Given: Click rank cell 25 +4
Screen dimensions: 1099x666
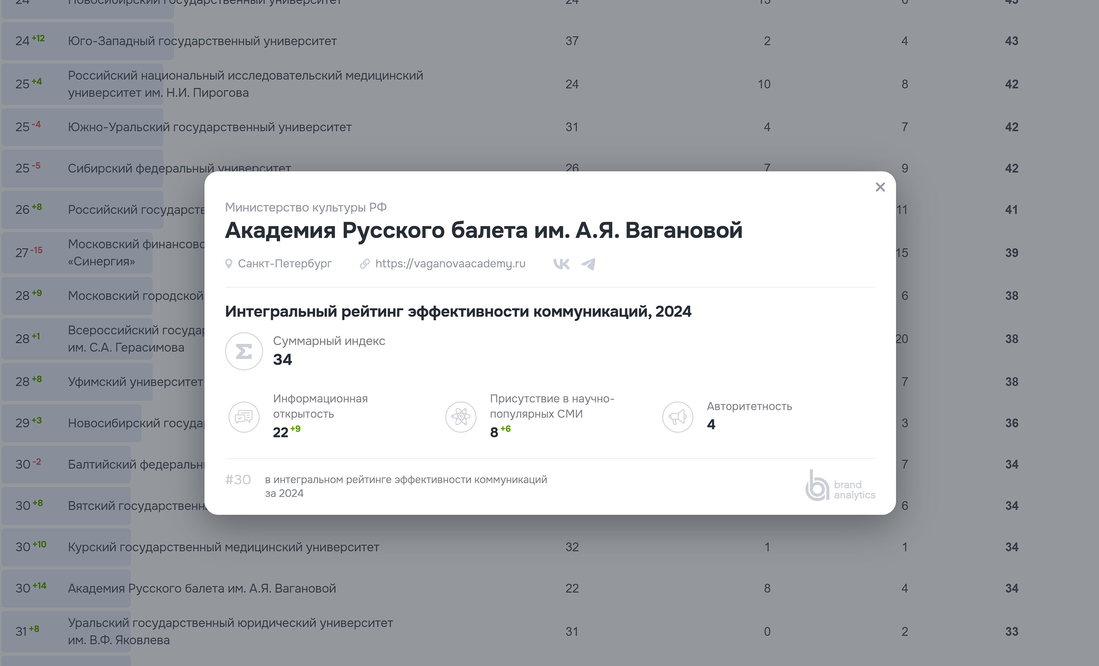Looking at the screenshot, I should [29, 84].
